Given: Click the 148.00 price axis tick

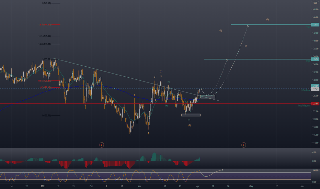Looking at the screenshot, I should (x=315, y=9).
